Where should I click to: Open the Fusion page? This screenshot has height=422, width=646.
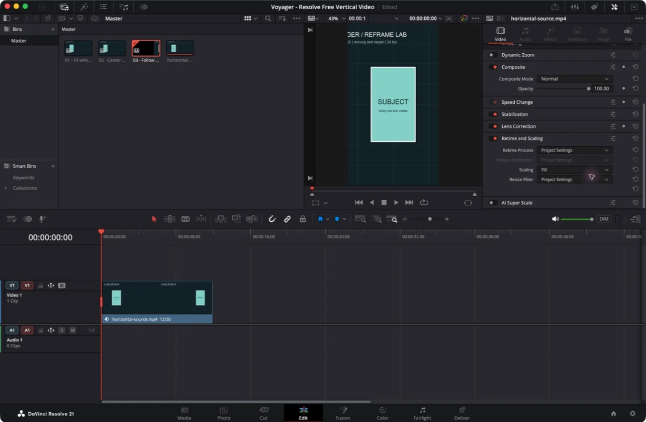(343, 413)
